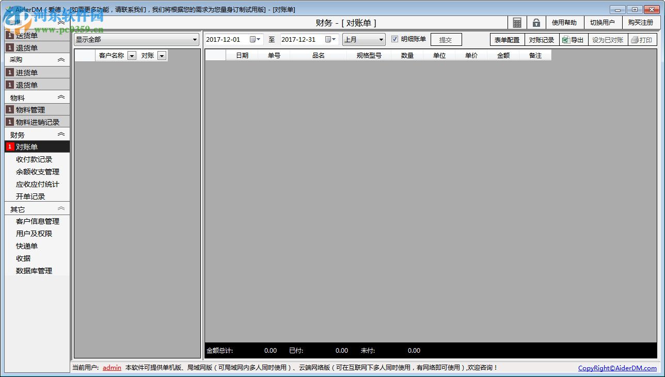
Task: Open 快递单
Action: (x=27, y=246)
